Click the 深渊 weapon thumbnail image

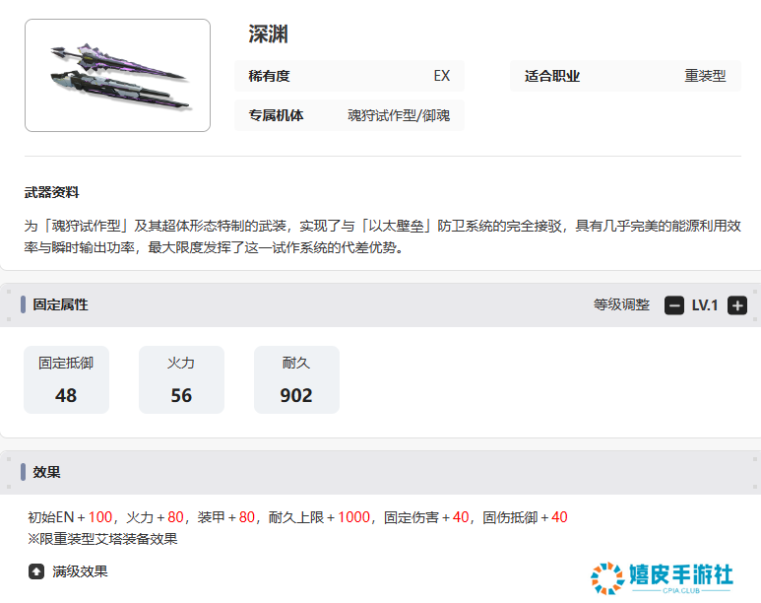tap(117, 76)
